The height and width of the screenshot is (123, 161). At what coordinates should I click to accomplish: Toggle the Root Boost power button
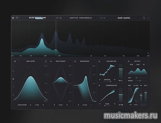click(x=51, y=61)
